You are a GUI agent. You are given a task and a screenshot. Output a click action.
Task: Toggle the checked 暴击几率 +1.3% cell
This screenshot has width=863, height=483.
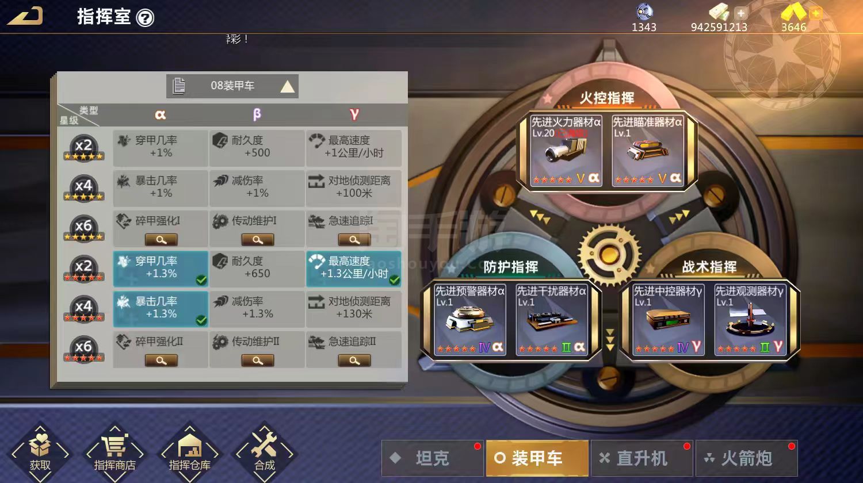click(161, 309)
